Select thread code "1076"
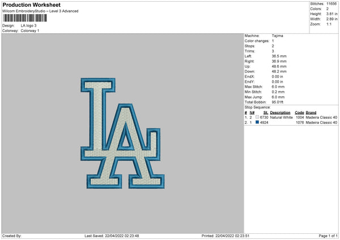Image resolution: width=340 pixels, height=240 pixels. [300, 123]
